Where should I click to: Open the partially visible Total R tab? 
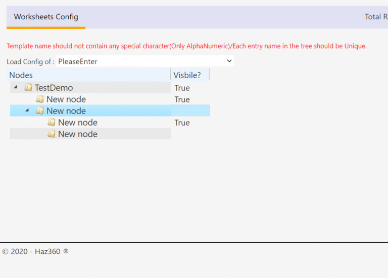pos(376,17)
